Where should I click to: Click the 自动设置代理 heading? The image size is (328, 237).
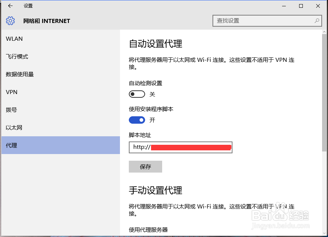pos(155,44)
